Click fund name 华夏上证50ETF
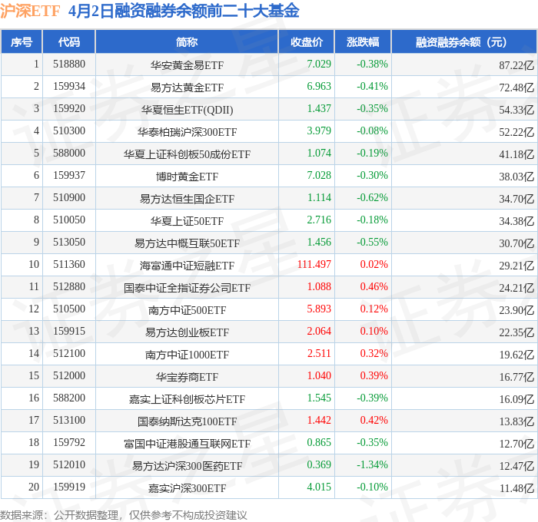Screen dimensions: 538x522 click(187, 221)
